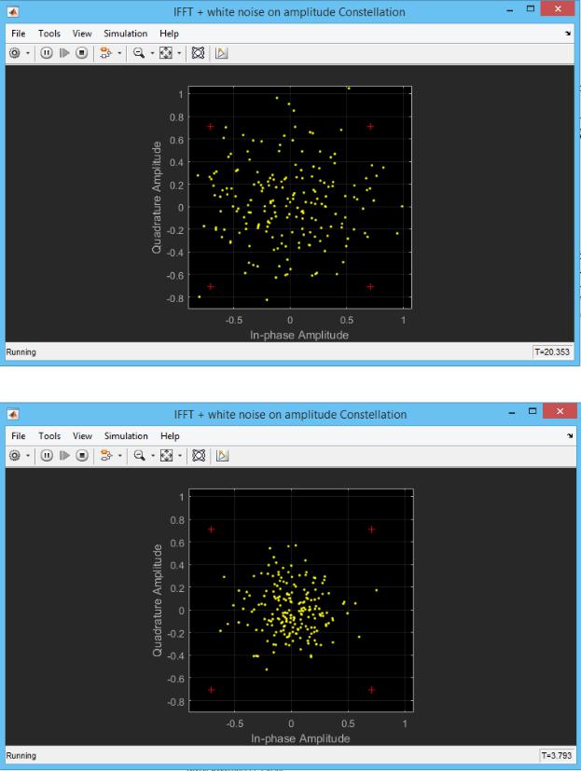Image resolution: width=581 pixels, height=771 pixels.
Task: Click In-phase Amplitude label in T=20.353 window
Action: (x=299, y=336)
